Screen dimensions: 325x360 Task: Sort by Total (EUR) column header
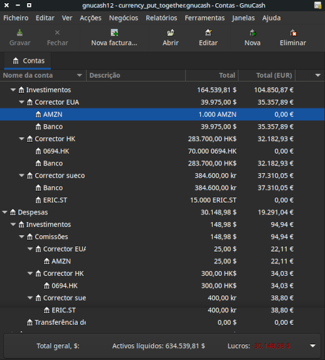[267, 75]
